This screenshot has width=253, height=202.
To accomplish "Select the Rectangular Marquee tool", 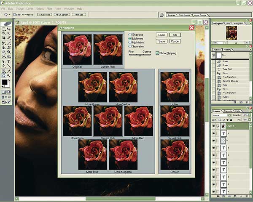I will 4,29.
